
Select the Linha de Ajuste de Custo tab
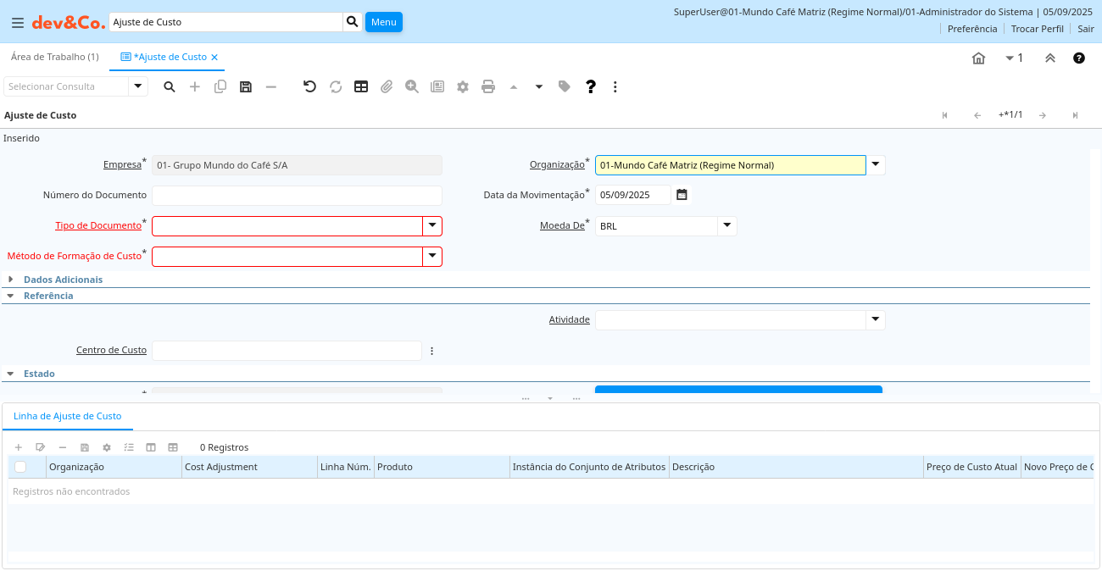click(x=68, y=416)
